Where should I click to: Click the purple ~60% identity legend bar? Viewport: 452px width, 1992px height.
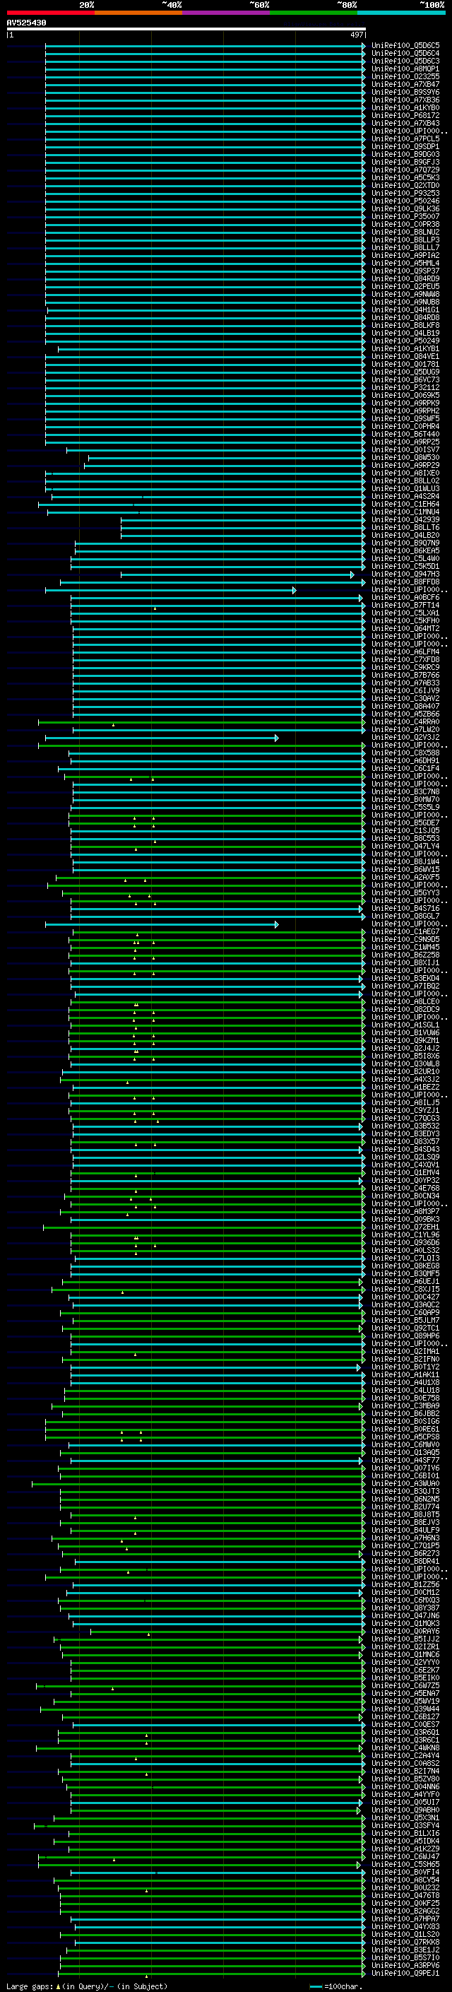pos(227,13)
